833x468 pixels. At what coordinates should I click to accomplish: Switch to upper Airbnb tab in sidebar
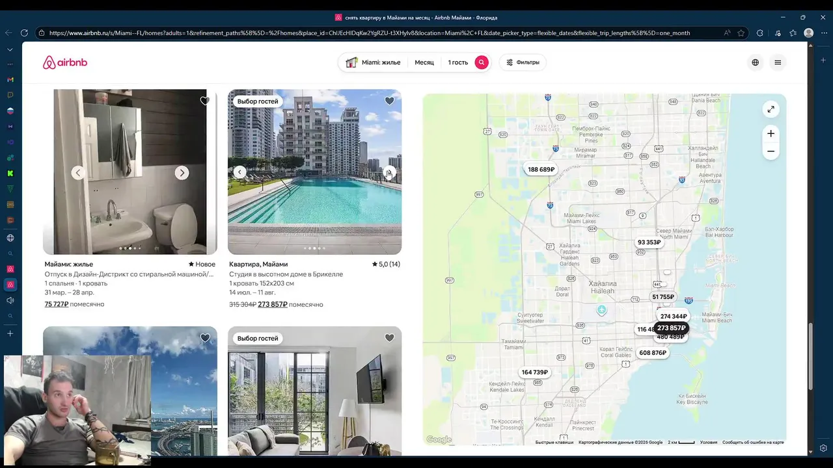pyautogui.click(x=10, y=269)
